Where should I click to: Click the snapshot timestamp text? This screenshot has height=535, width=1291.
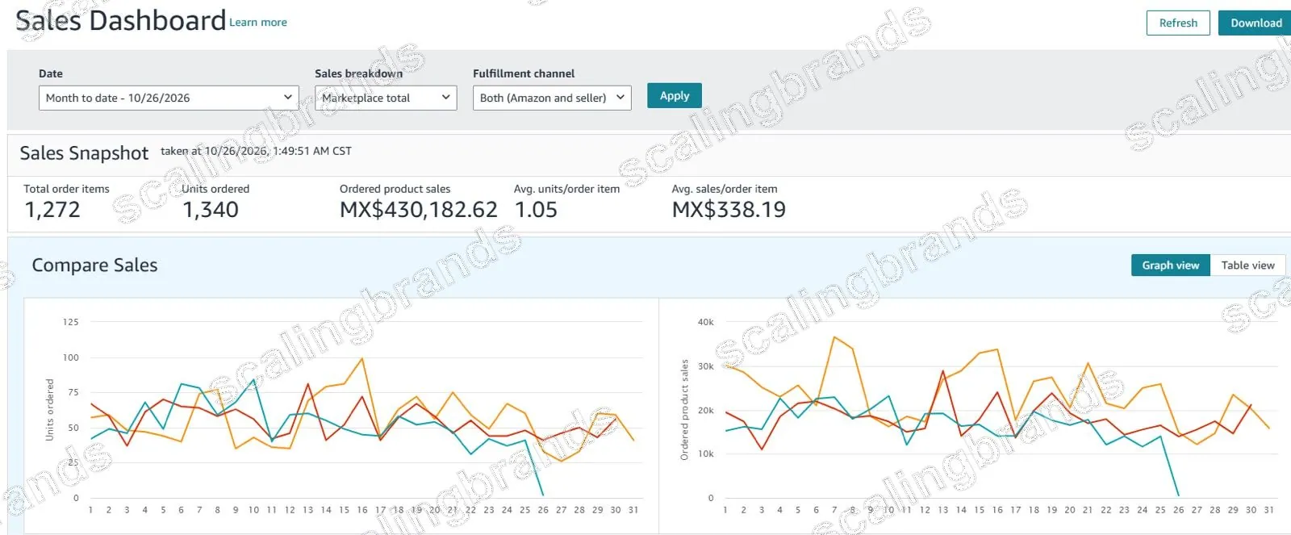(256, 151)
